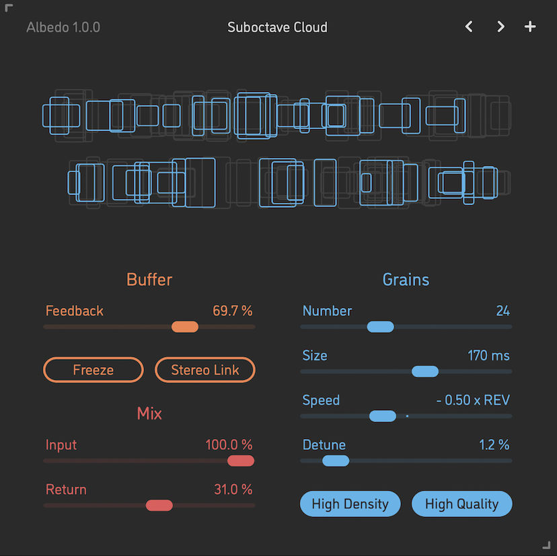Image resolution: width=557 pixels, height=556 pixels.
Task: Click the bottom-right corner resize handle
Action: (546, 545)
